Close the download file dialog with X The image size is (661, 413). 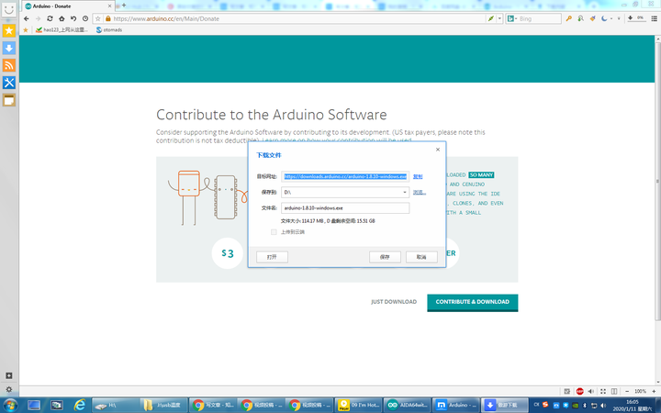pyautogui.click(x=438, y=150)
